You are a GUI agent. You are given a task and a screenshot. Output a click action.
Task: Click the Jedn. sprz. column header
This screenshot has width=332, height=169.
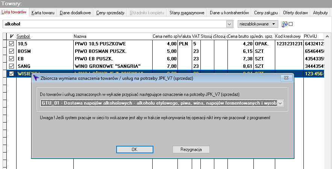[x=264, y=36]
